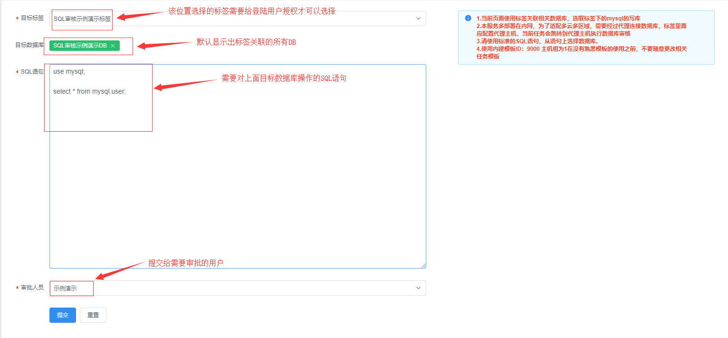The width and height of the screenshot is (728, 338).
Task: Click the SQL语句 field label
Action: coord(32,72)
